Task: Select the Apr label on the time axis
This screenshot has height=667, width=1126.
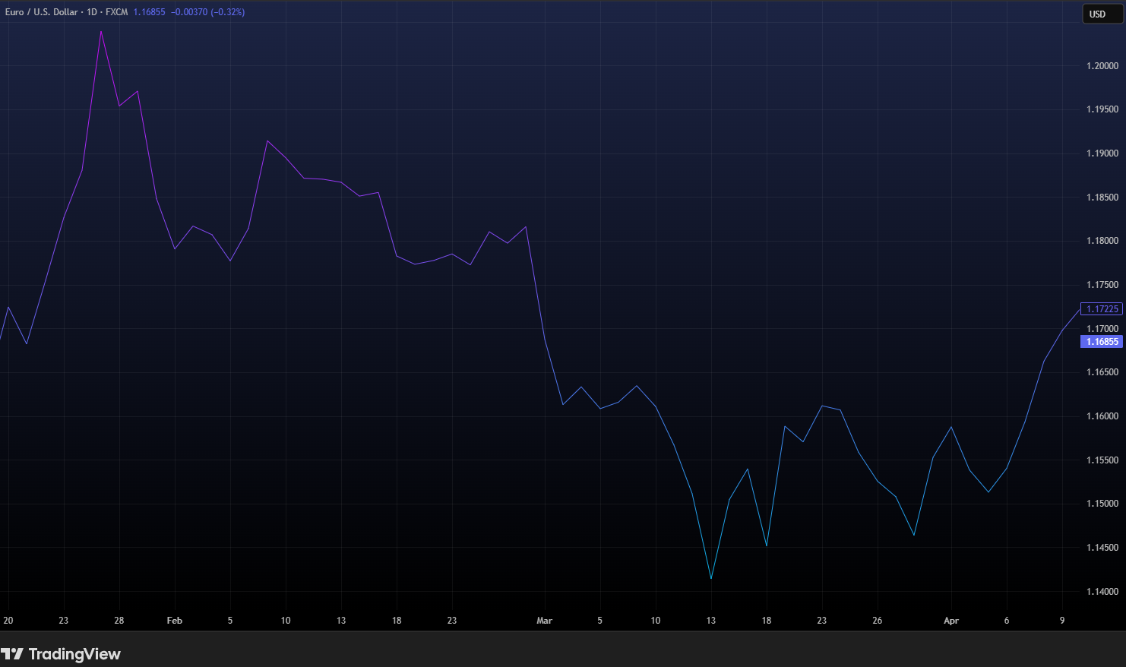Action: (x=950, y=621)
